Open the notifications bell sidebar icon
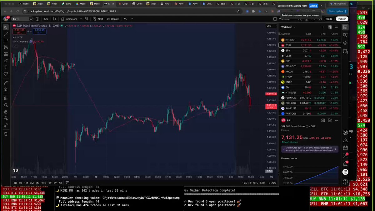Screen dimensions: 375x211 tap(345, 163)
